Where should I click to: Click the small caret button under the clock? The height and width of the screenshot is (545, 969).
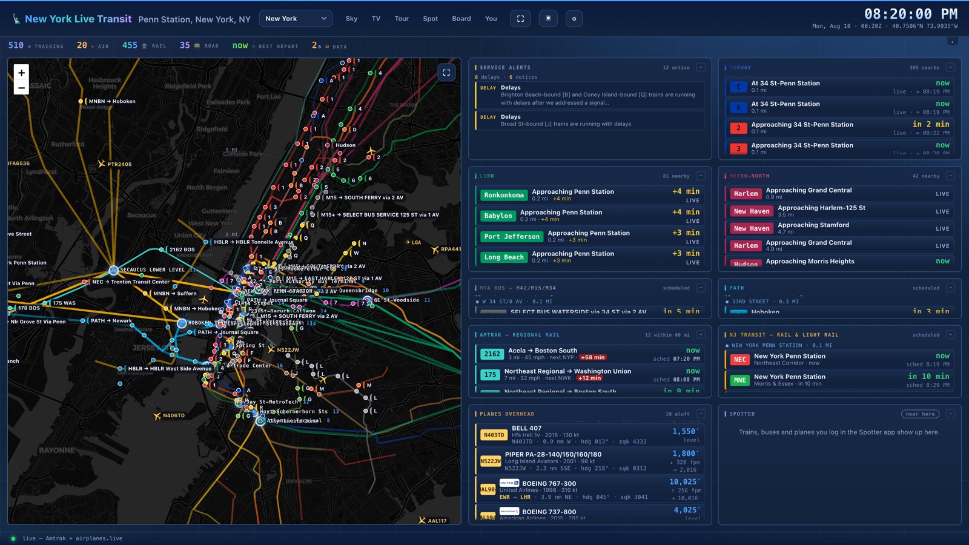[x=953, y=41]
